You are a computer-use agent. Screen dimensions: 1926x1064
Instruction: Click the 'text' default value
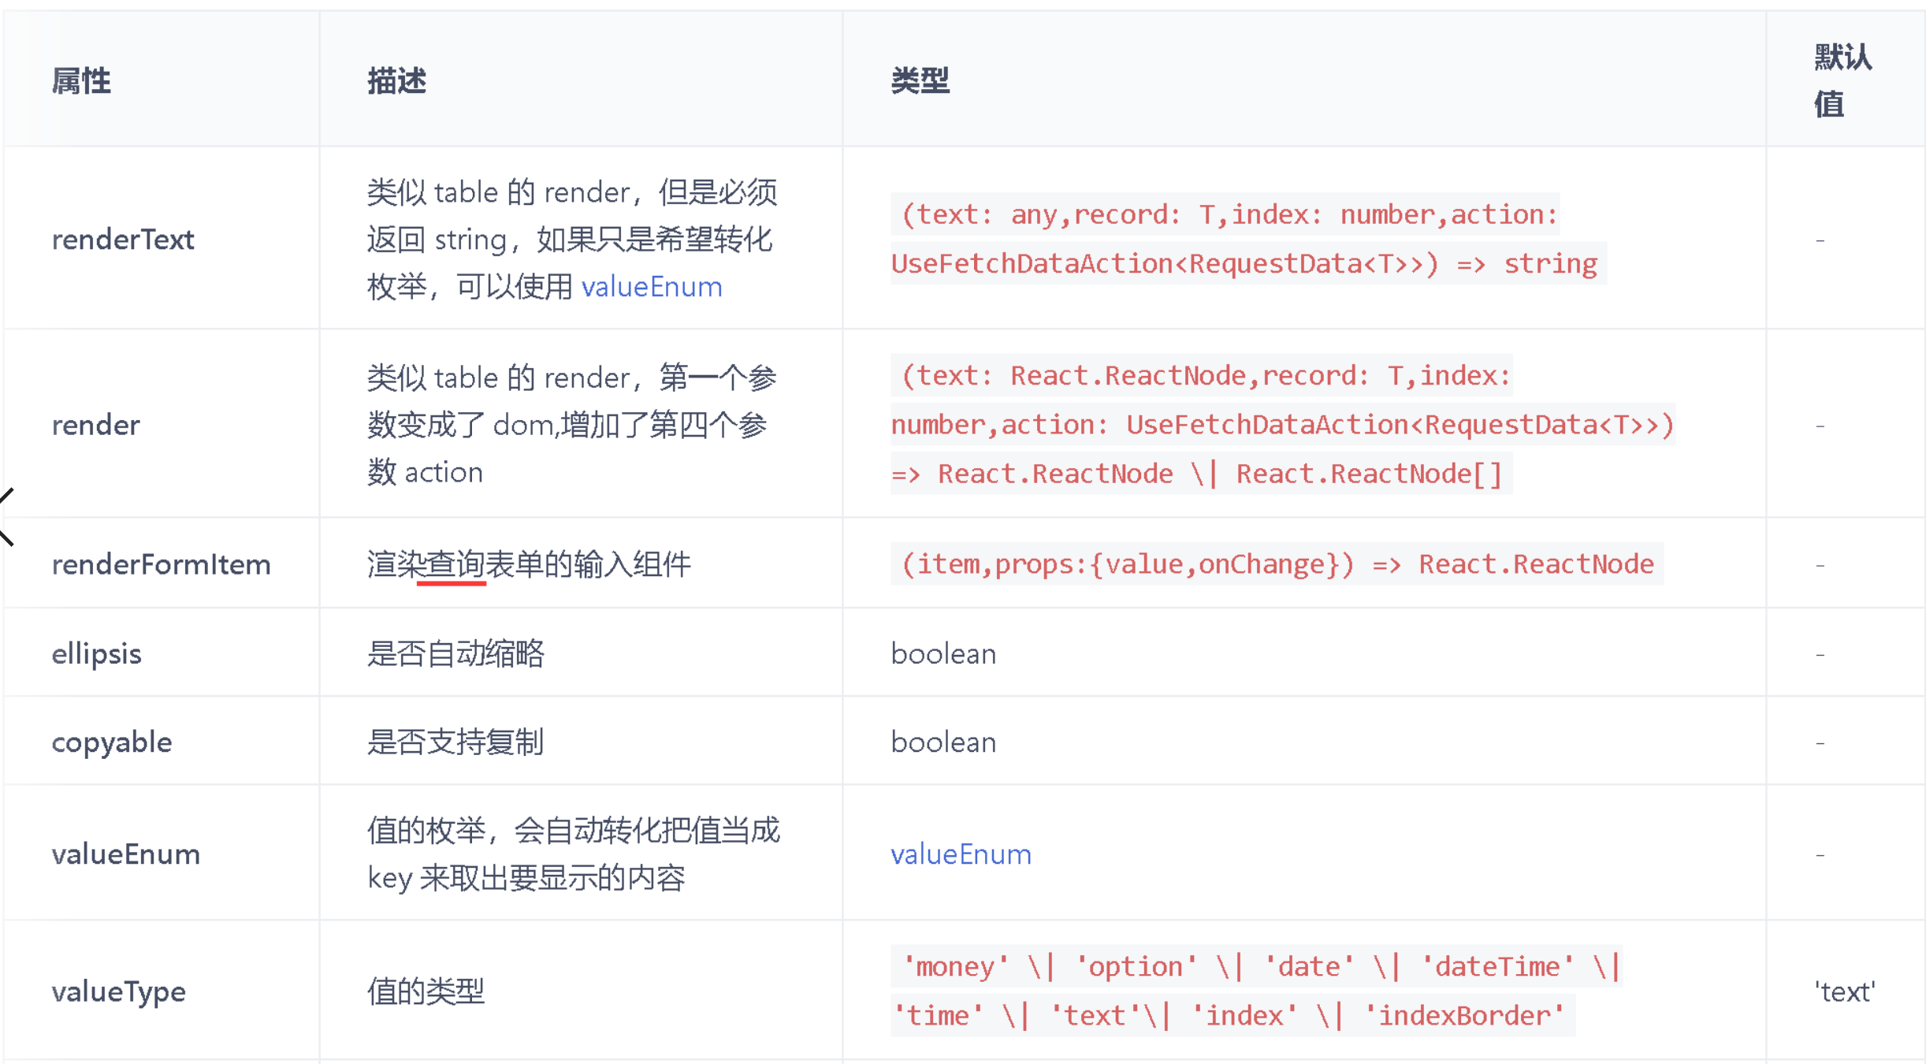pos(1844,991)
